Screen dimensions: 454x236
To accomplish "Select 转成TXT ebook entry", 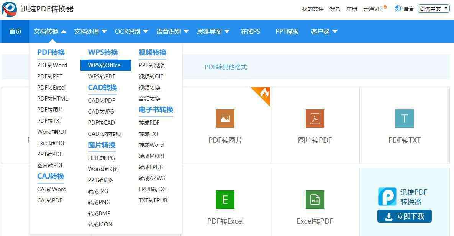I will (x=149, y=133).
